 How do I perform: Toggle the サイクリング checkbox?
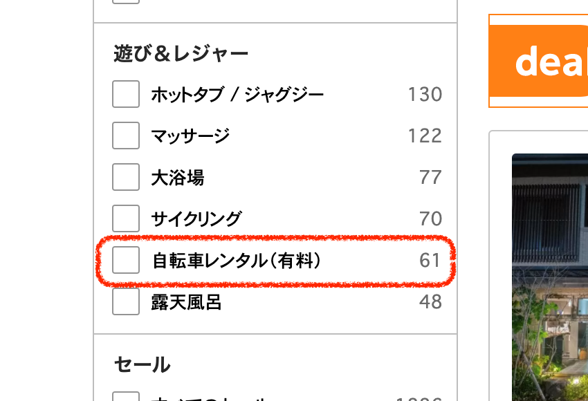126,218
